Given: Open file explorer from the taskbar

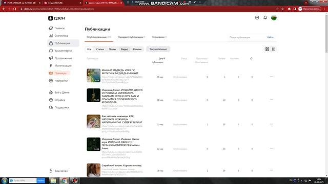Looking at the screenshot, I should (53, 180).
